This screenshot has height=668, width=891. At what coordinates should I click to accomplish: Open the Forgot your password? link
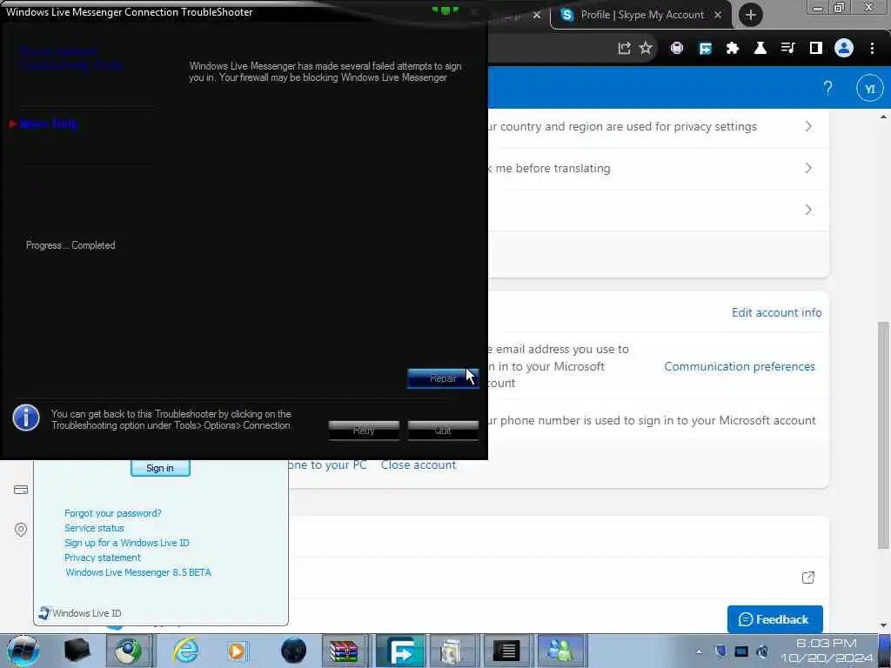tap(112, 513)
